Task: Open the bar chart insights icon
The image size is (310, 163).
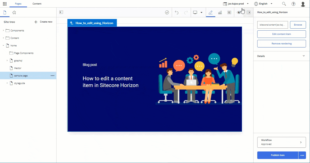Action: pyautogui.click(x=220, y=12)
